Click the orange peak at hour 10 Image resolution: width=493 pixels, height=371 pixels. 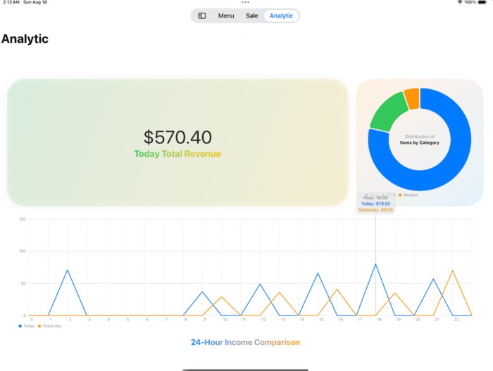(x=222, y=297)
